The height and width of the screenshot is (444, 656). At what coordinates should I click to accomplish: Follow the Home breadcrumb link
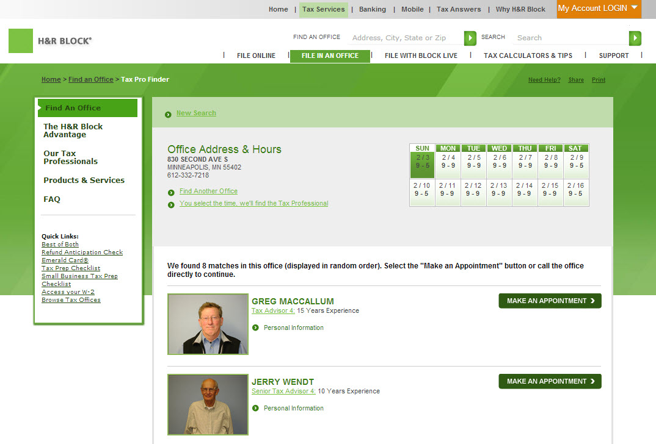point(51,79)
